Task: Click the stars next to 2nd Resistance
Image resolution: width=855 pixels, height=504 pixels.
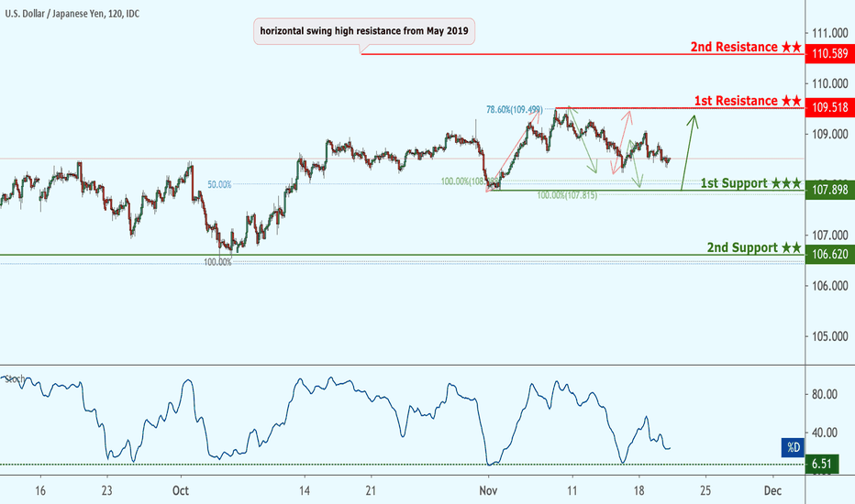Action: coord(791,47)
